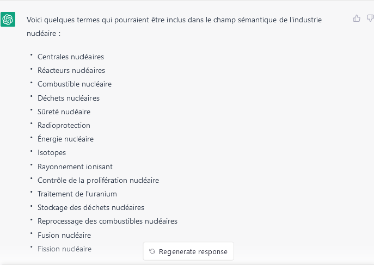Click the Centrales nucléaires list item

pos(71,57)
